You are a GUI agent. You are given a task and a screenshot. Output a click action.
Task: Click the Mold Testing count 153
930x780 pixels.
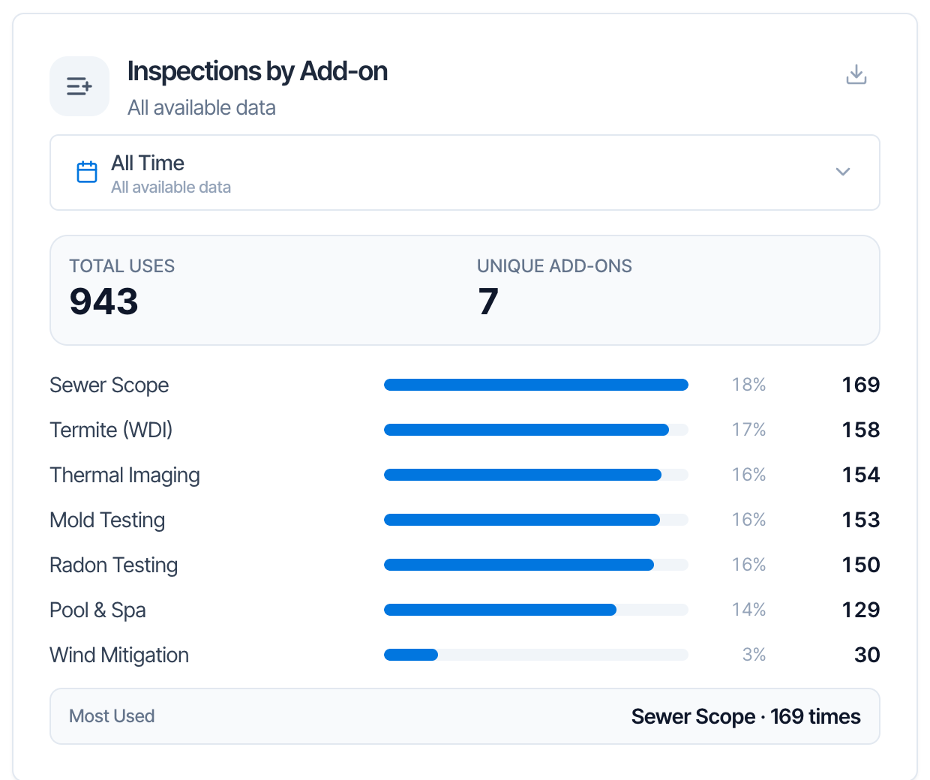click(861, 520)
